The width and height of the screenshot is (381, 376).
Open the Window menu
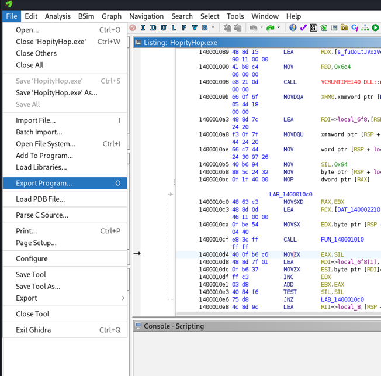(265, 16)
